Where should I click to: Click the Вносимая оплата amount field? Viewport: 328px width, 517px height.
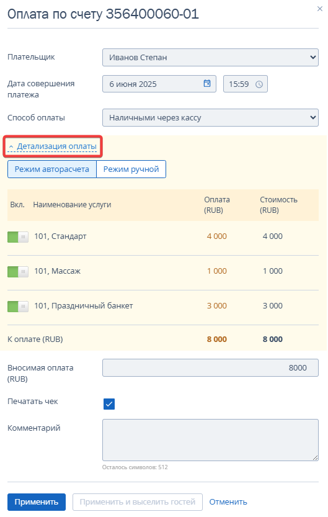point(210,367)
